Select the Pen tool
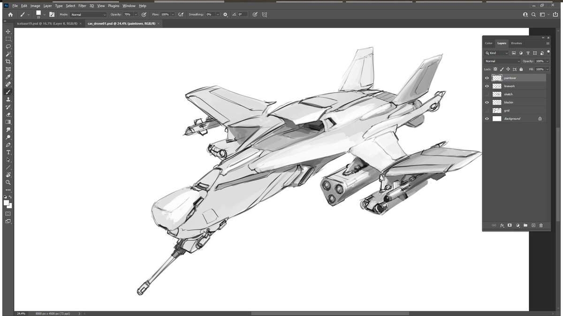This screenshot has height=316, width=563. point(8,145)
